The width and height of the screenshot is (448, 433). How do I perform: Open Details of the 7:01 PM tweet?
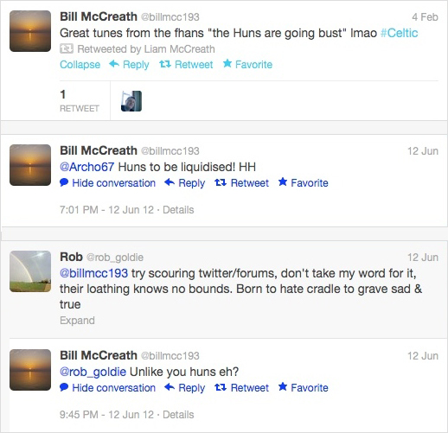pos(178,210)
